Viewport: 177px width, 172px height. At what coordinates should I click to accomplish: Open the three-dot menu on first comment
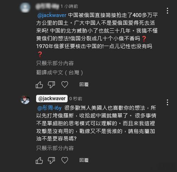[167, 11]
